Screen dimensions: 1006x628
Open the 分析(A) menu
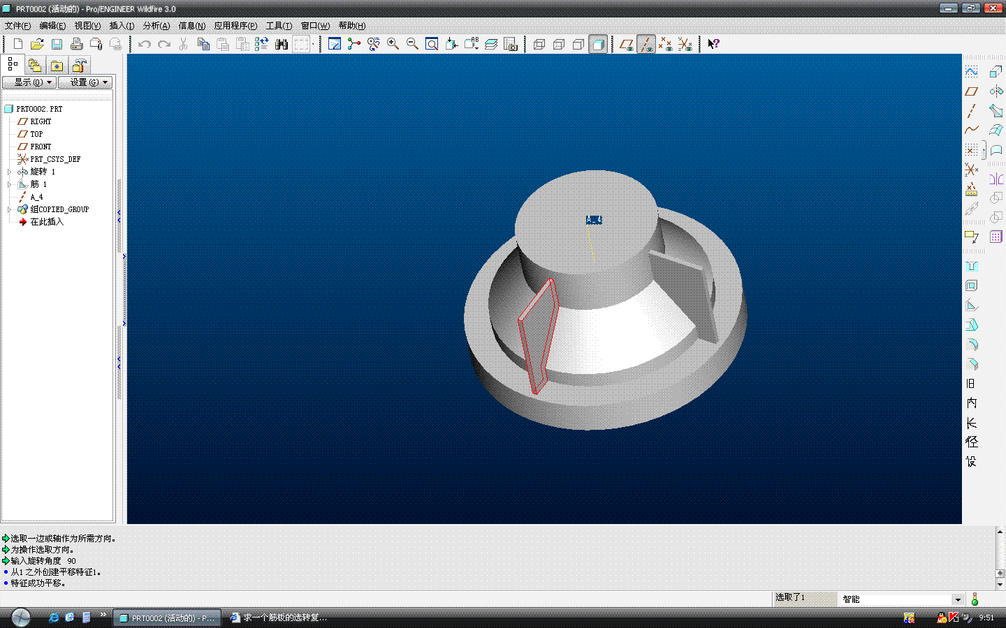coord(156,26)
